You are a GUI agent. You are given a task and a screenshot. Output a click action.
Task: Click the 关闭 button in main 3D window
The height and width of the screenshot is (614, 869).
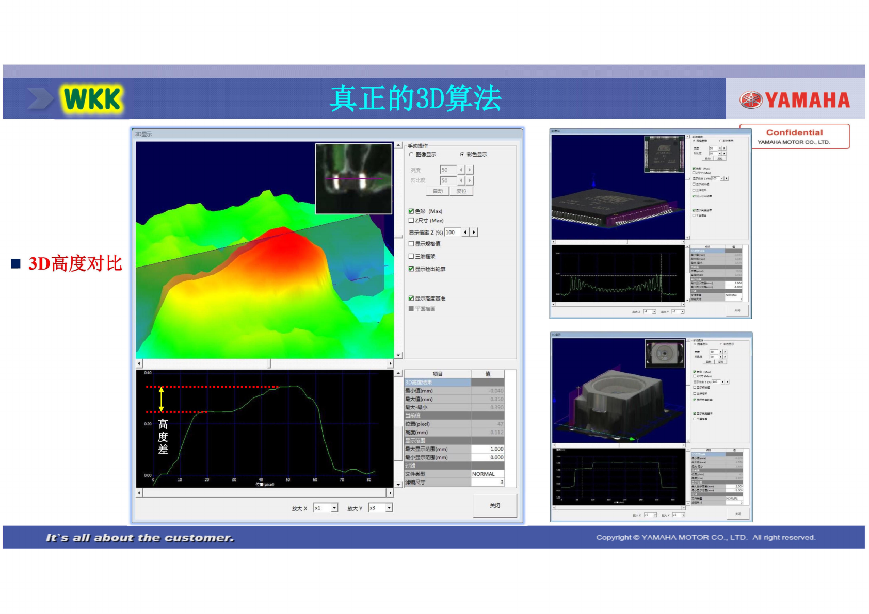tap(495, 506)
